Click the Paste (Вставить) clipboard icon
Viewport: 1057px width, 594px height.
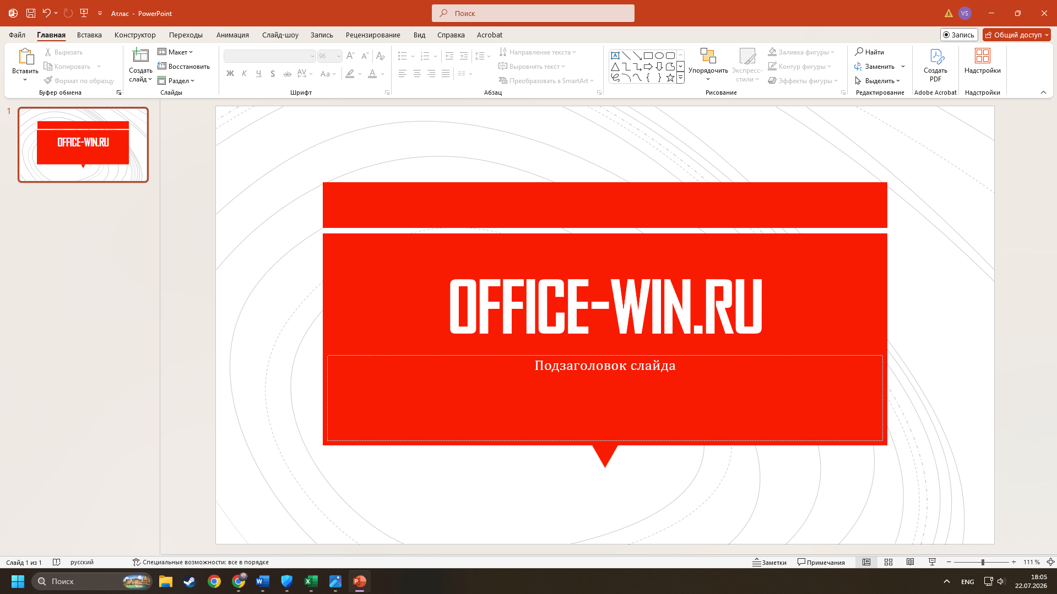coord(25,57)
